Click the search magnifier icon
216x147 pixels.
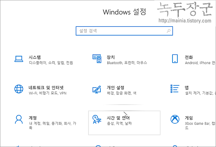169,31
